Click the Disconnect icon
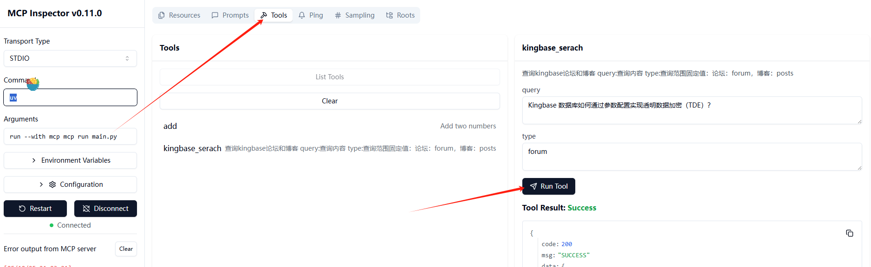871x267 pixels. 86,209
